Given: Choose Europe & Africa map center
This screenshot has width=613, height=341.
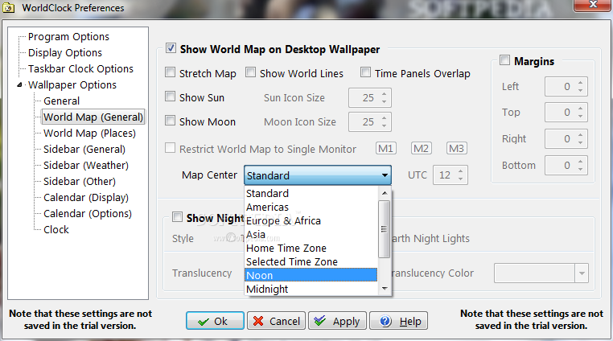Looking at the screenshot, I should click(311, 220).
